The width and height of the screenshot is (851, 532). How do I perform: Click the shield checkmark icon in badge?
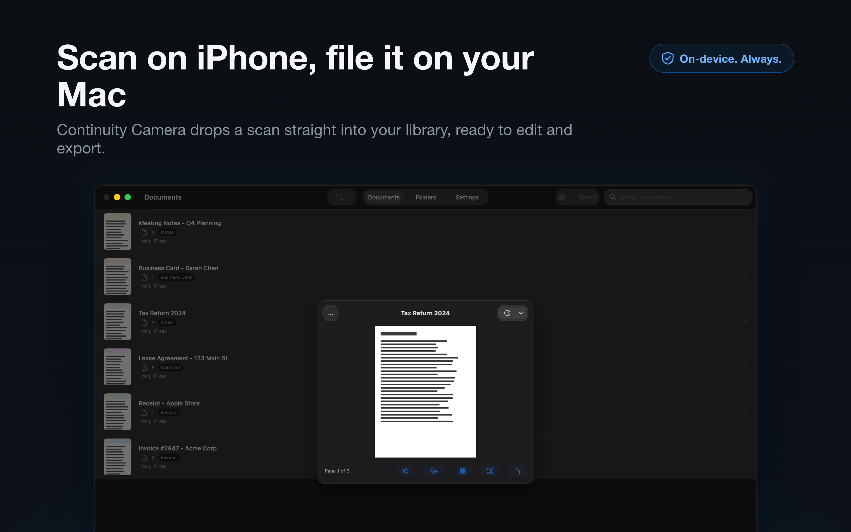point(668,59)
